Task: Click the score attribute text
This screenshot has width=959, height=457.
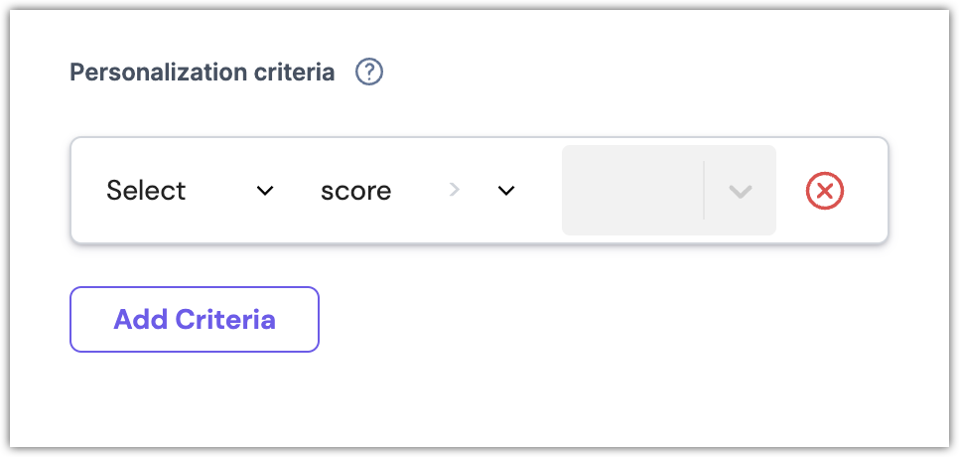Action: (x=355, y=191)
